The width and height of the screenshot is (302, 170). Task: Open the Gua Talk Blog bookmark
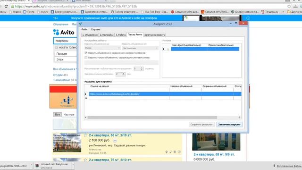155,12
